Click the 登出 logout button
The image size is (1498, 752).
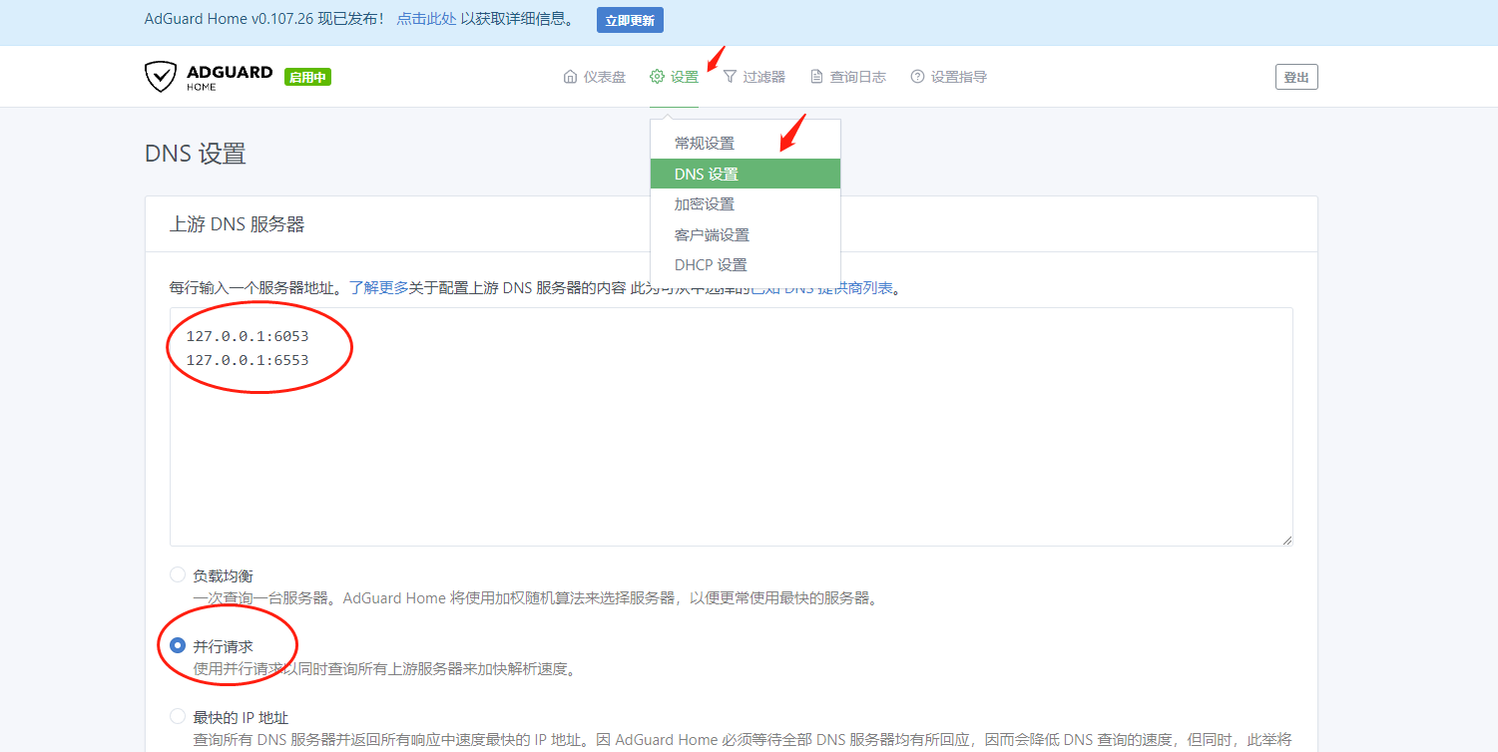coord(1295,77)
